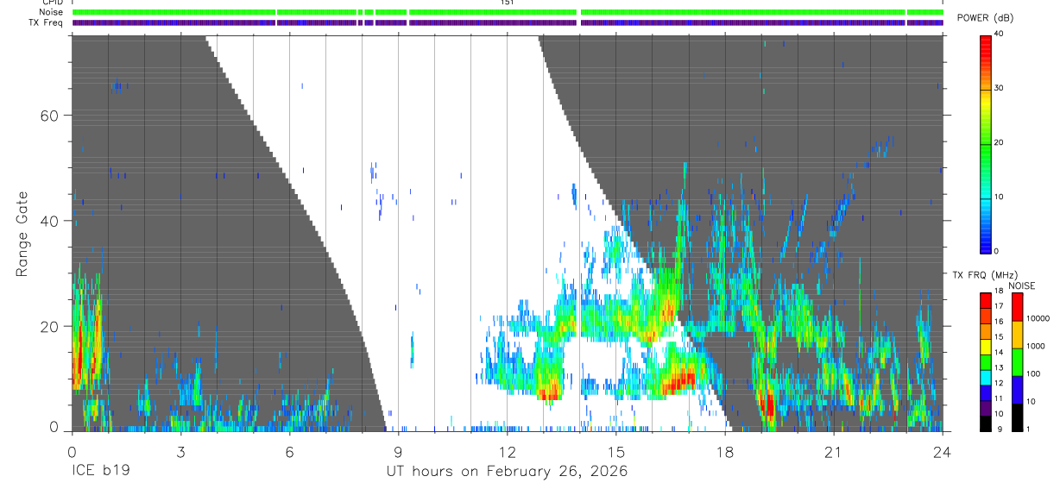Click the 3 tick on UT hours axis
The image size is (1060, 489).
coord(180,450)
